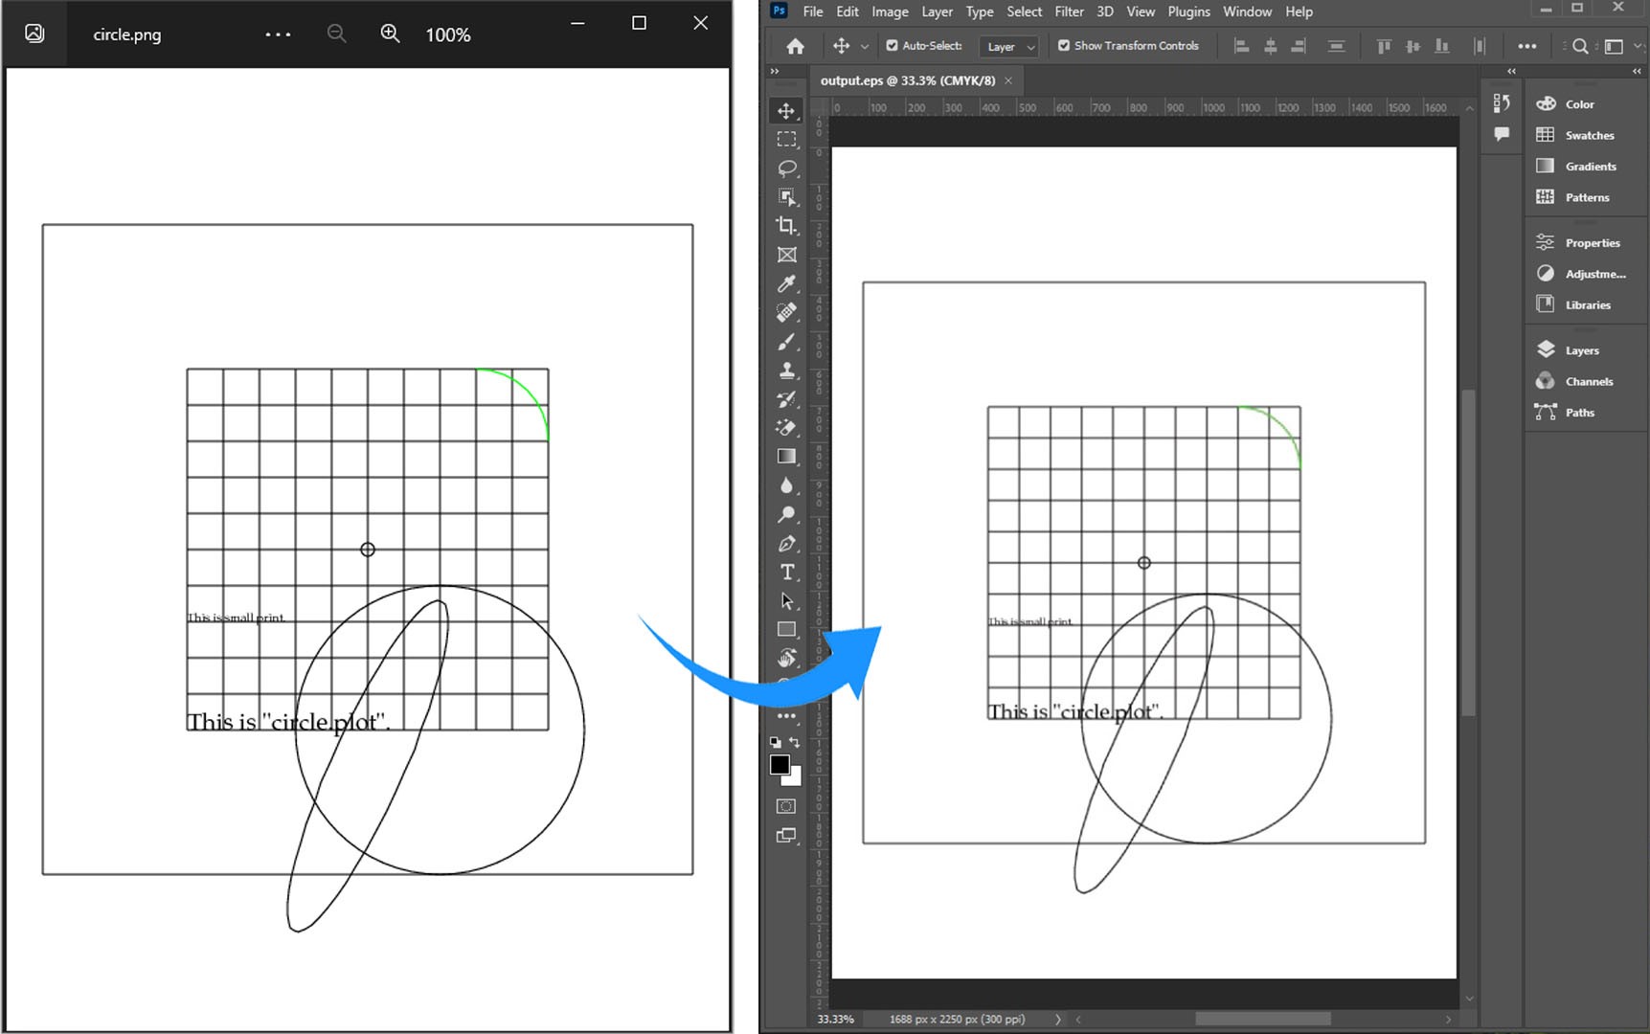The height and width of the screenshot is (1034, 1650).
Task: Uncheck Show Transform Controls
Action: (x=1063, y=45)
